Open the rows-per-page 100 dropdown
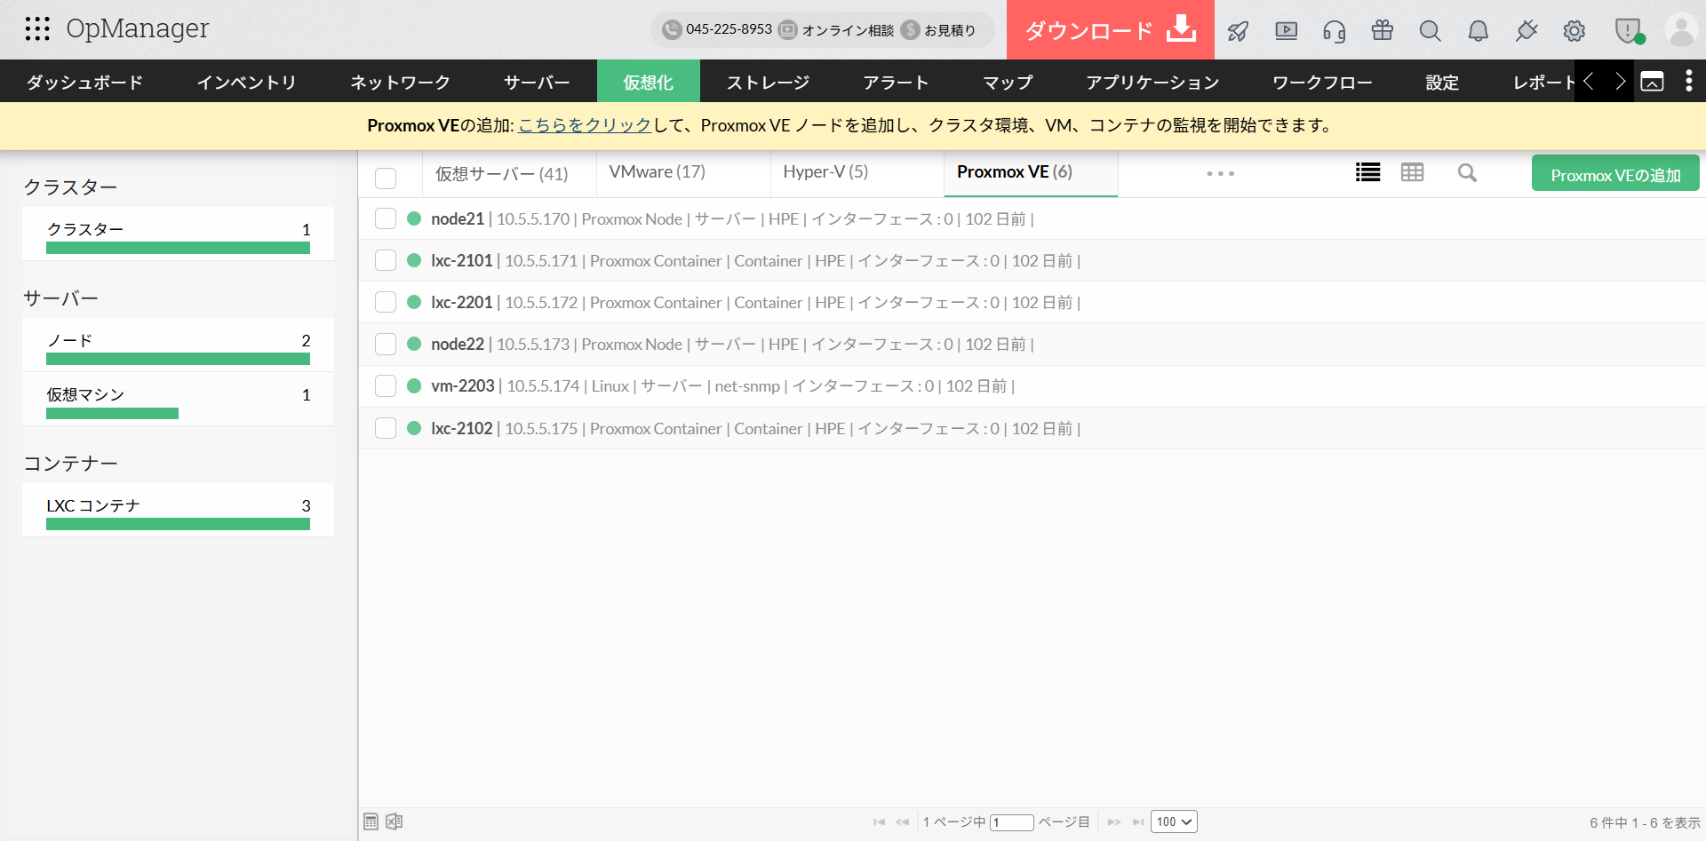Screen dimensions: 1706x841 [1174, 821]
